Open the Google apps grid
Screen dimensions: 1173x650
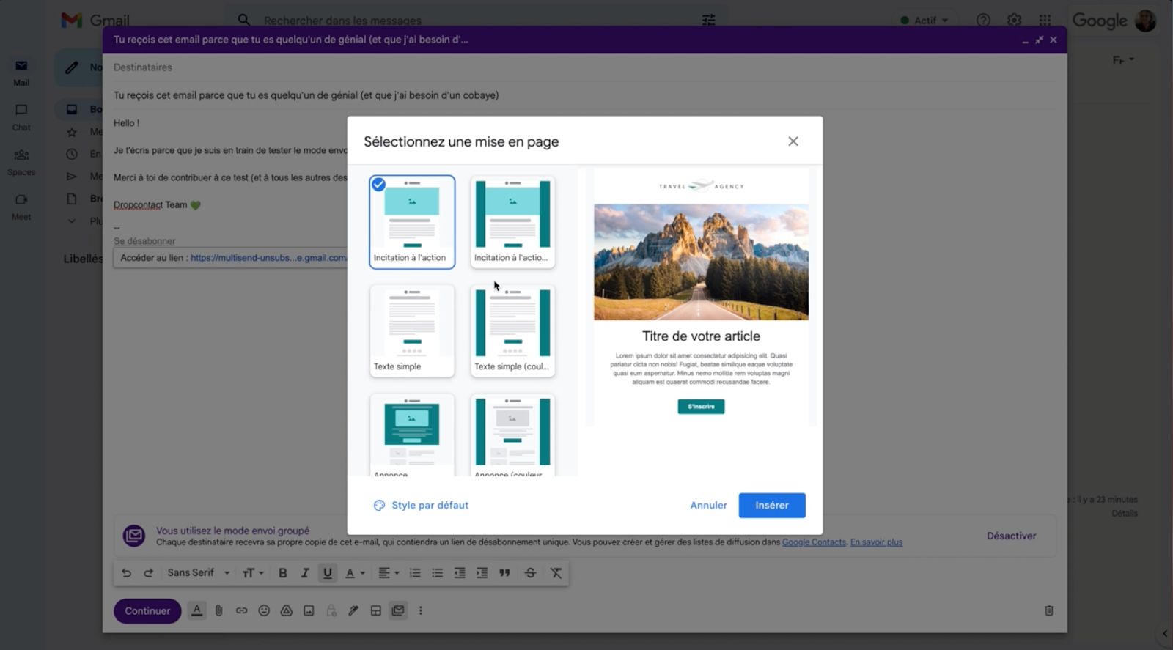point(1045,21)
